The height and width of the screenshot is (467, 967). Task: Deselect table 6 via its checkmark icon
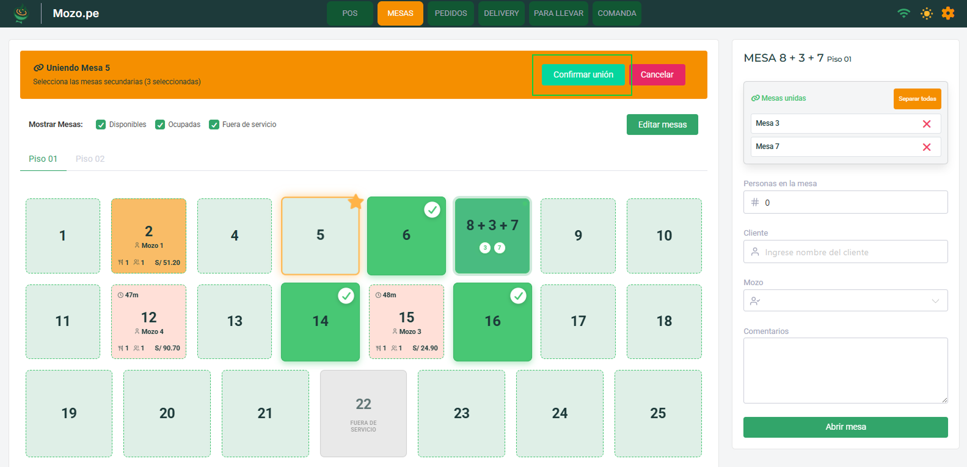coord(432,210)
